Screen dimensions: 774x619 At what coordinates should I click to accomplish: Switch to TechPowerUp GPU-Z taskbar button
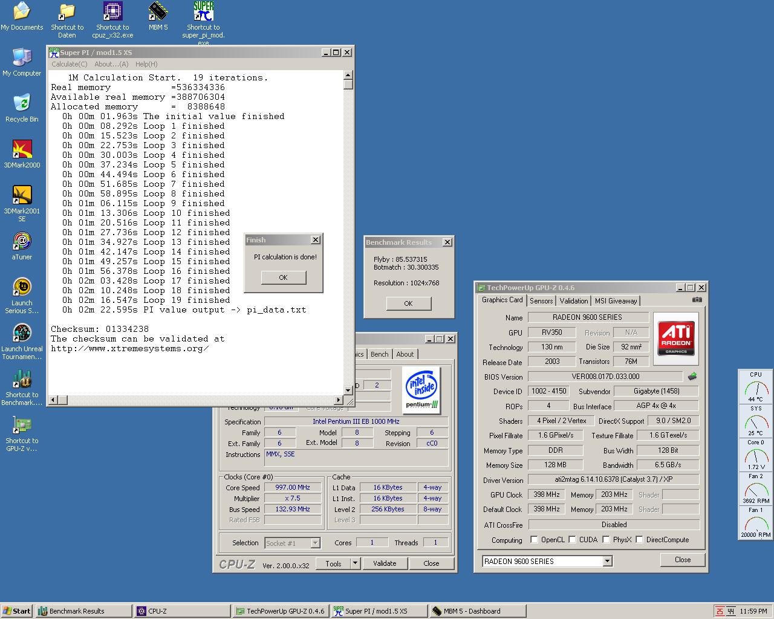[281, 611]
